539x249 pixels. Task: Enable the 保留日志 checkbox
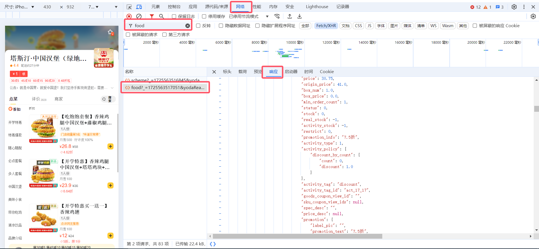[174, 17]
